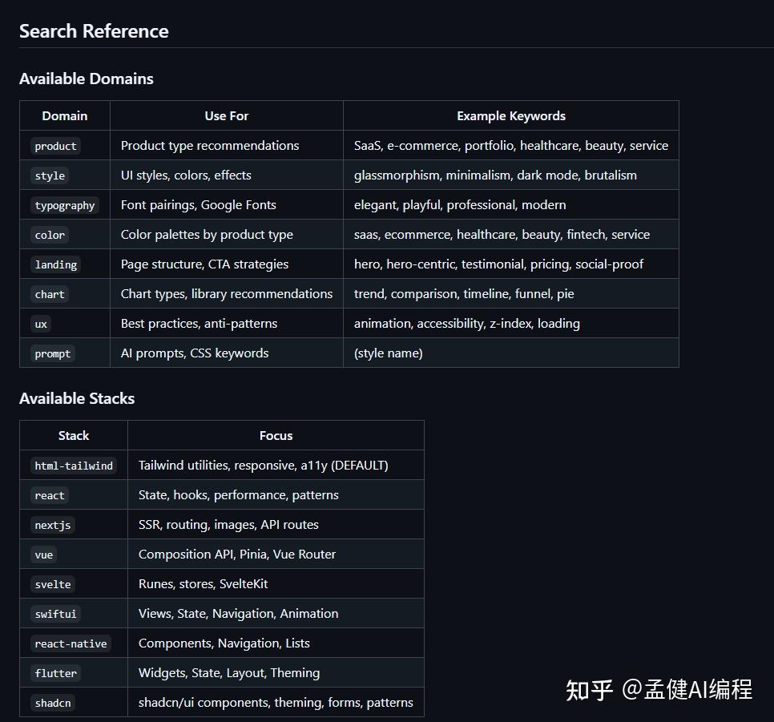Click 'SSR, routing, images, API routes' cell
Screen dimensions: 774x722
(276, 524)
